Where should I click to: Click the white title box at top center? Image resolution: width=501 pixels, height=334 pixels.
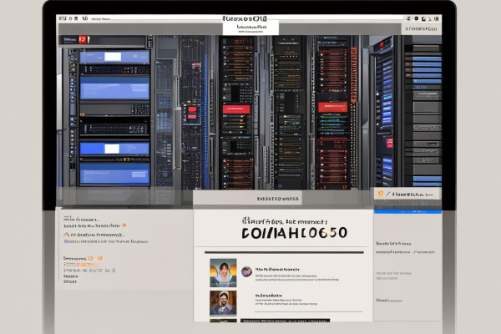click(x=250, y=28)
